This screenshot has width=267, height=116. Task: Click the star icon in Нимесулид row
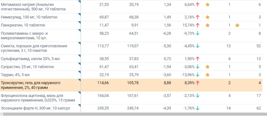208,17
